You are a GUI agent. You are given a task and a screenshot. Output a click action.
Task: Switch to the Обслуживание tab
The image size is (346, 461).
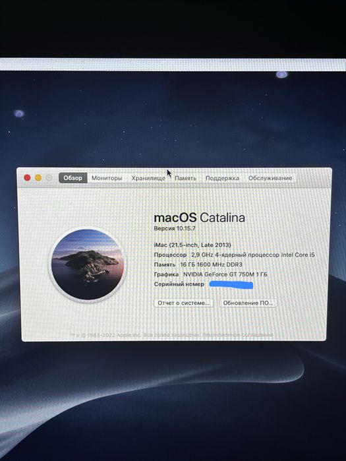270,178
